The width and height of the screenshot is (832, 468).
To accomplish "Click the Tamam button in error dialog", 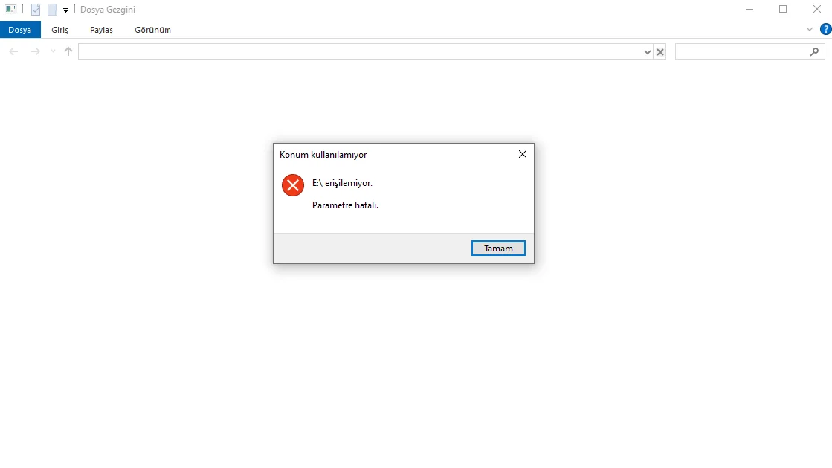I will [498, 248].
